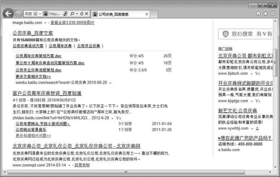Click the Home icon
This screenshot has height=177, width=280.
[x=258, y=14]
